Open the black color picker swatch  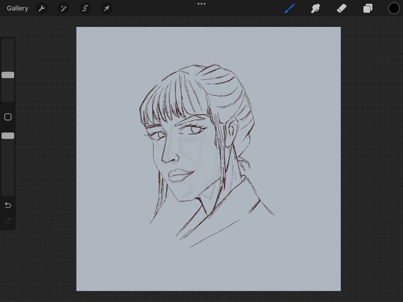pyautogui.click(x=394, y=8)
